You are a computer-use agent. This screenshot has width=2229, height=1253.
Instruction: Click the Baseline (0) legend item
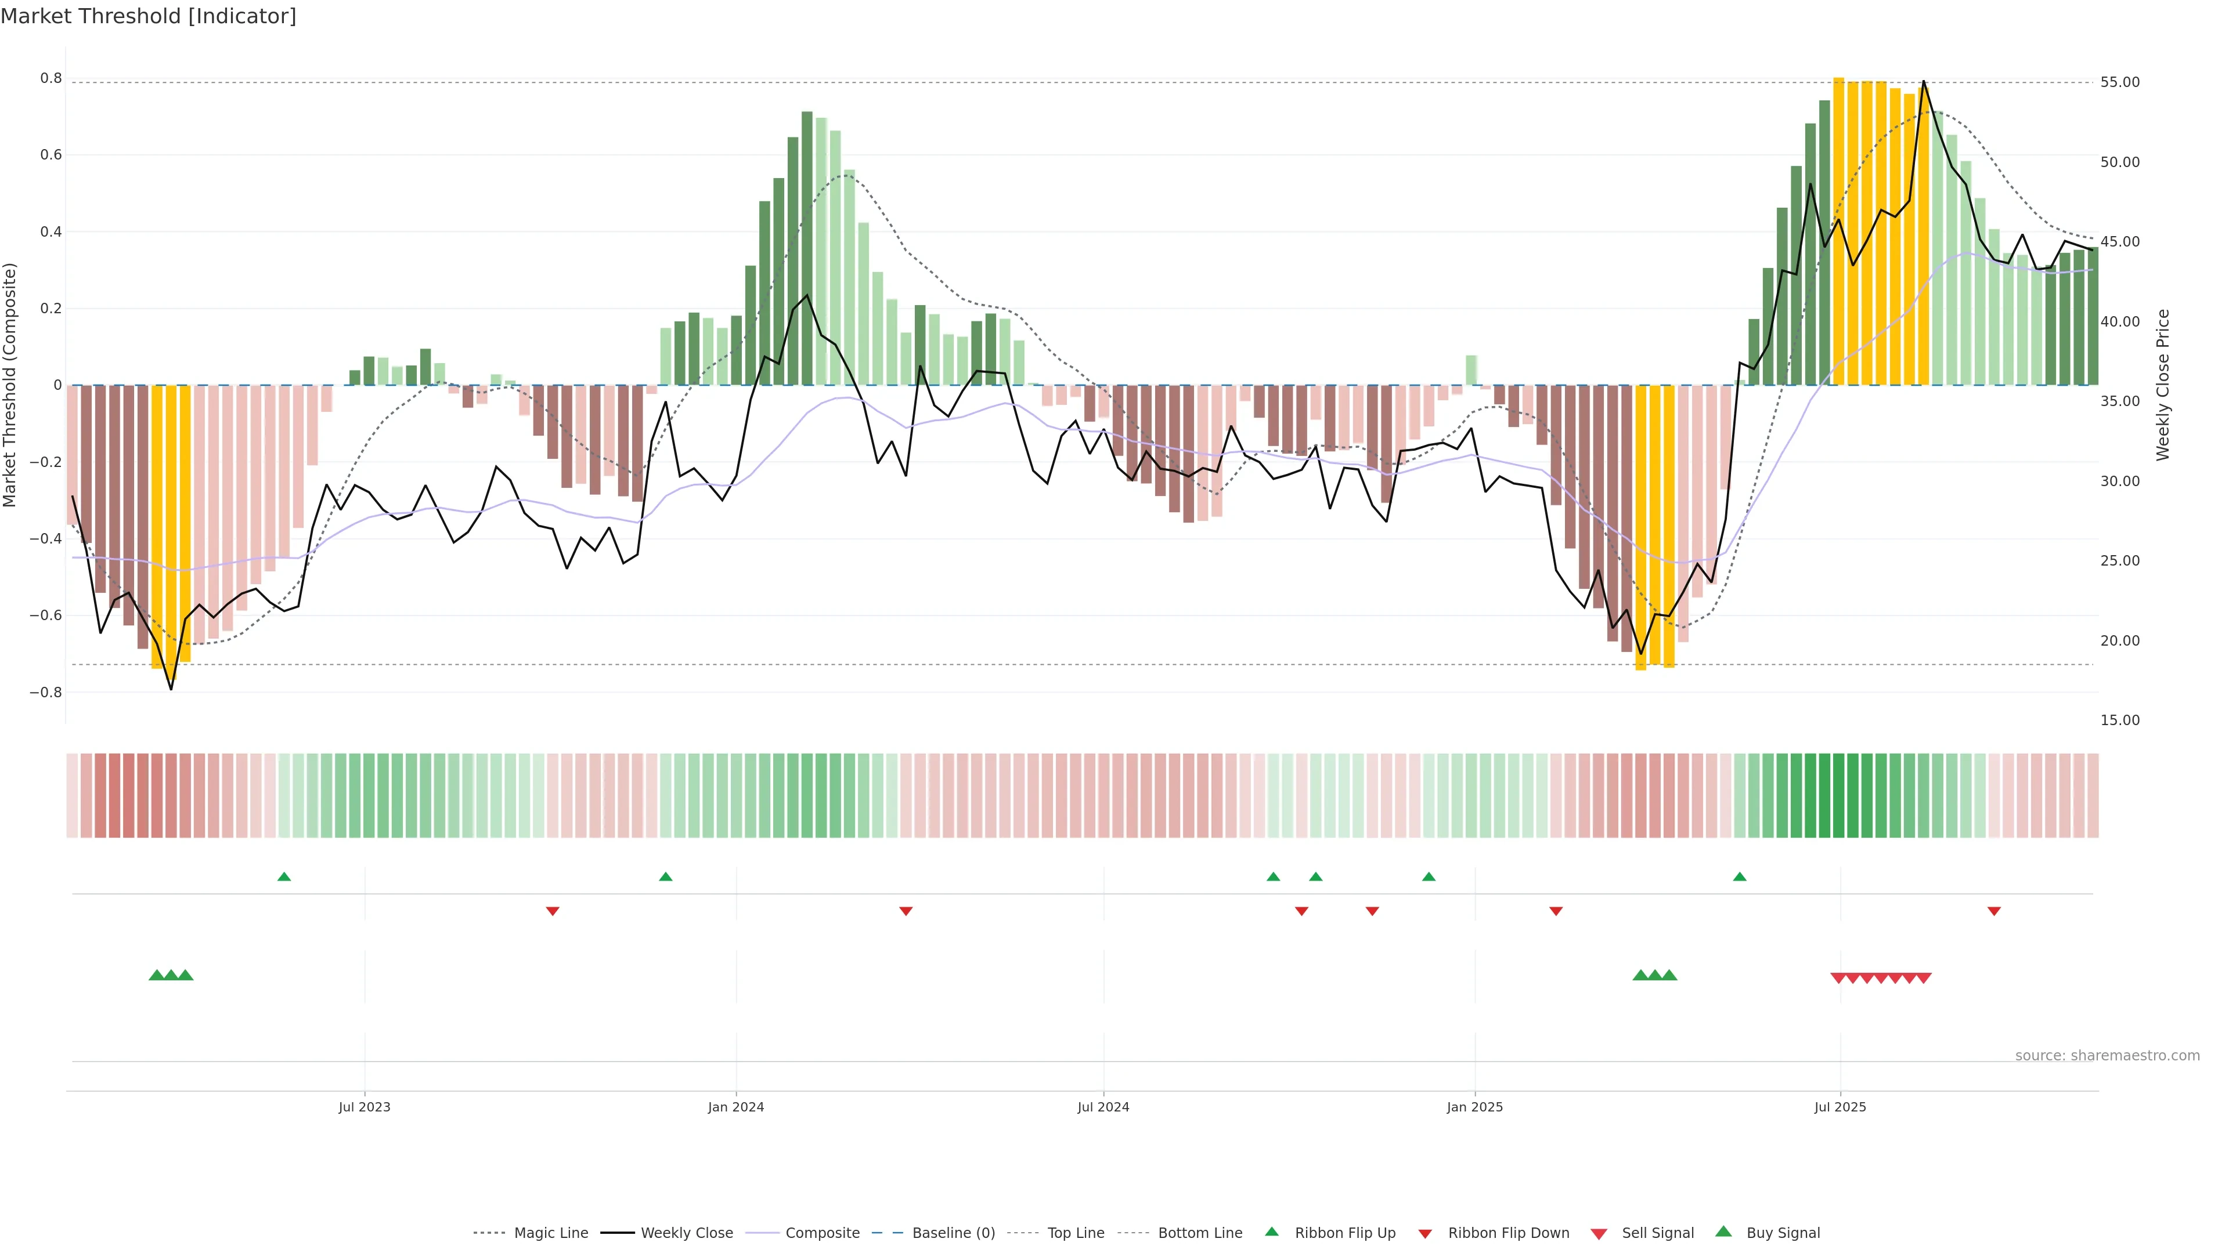pos(953,1233)
